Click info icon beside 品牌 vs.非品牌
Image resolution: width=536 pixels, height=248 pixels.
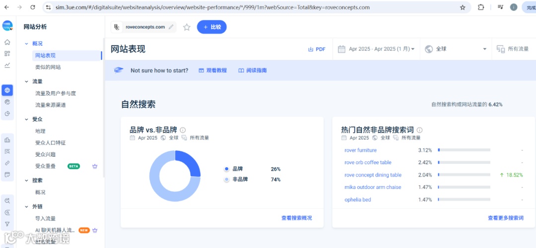pos(183,130)
